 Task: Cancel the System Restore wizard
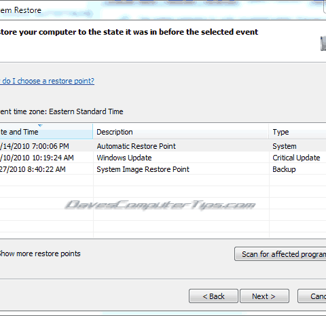[312, 296]
